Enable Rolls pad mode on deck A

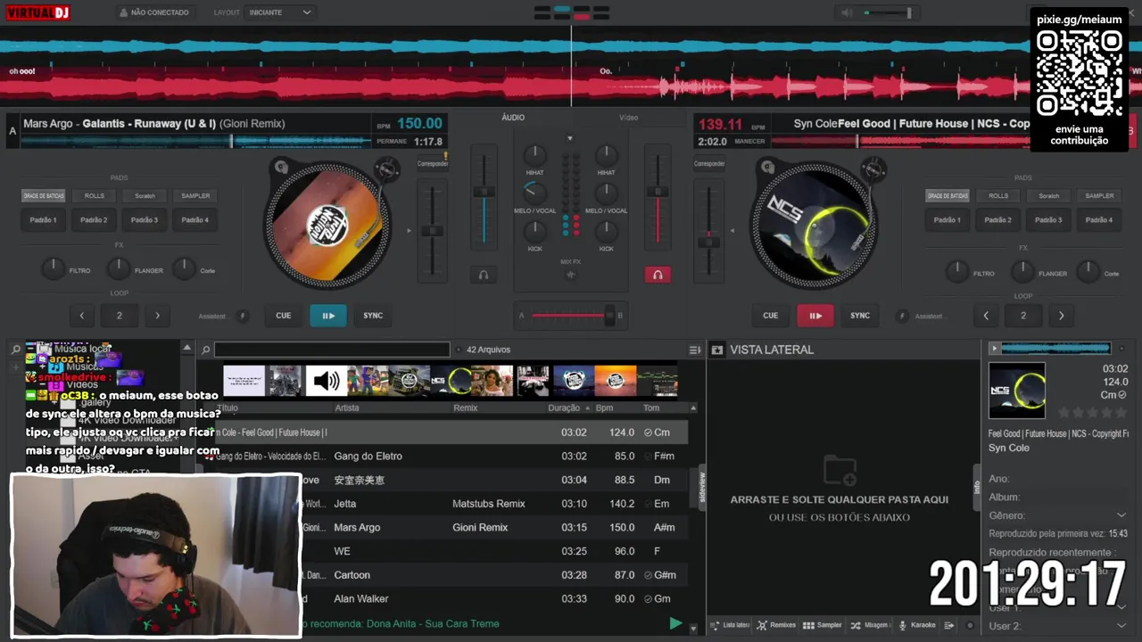pyautogui.click(x=94, y=195)
